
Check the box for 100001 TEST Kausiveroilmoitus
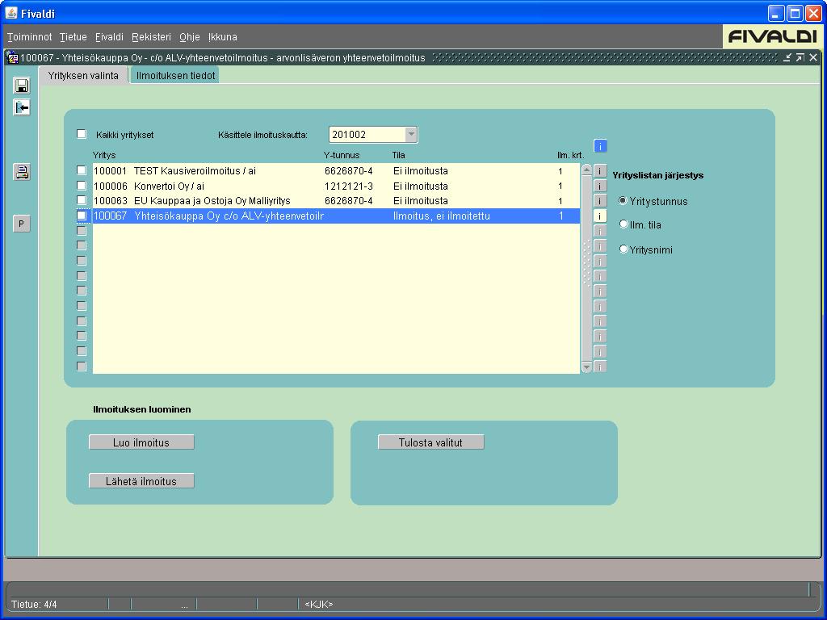click(82, 170)
